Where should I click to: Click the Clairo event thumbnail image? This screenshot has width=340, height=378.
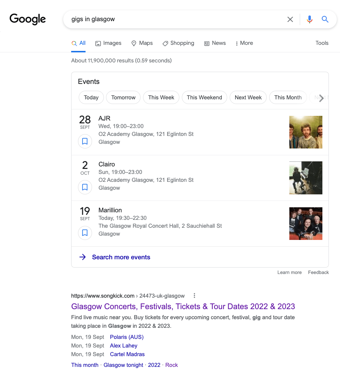tap(305, 178)
